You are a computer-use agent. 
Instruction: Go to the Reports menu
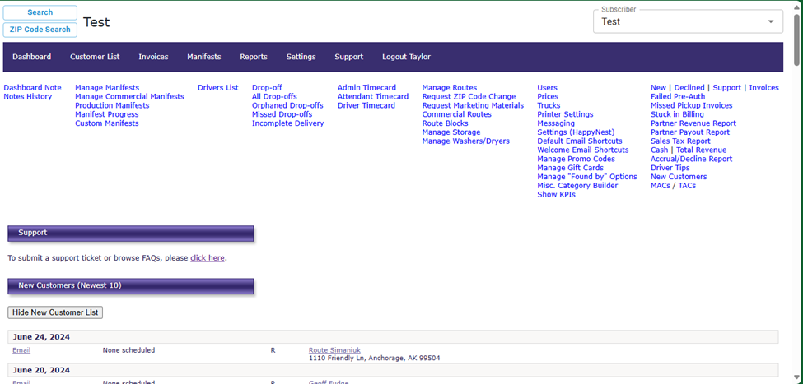(254, 57)
